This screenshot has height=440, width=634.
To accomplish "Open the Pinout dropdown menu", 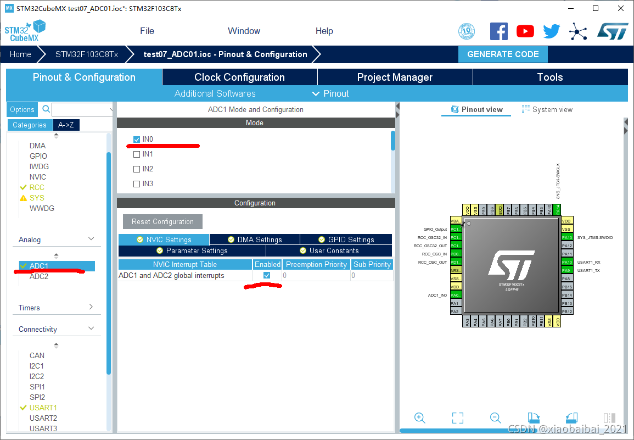I will 330,93.
